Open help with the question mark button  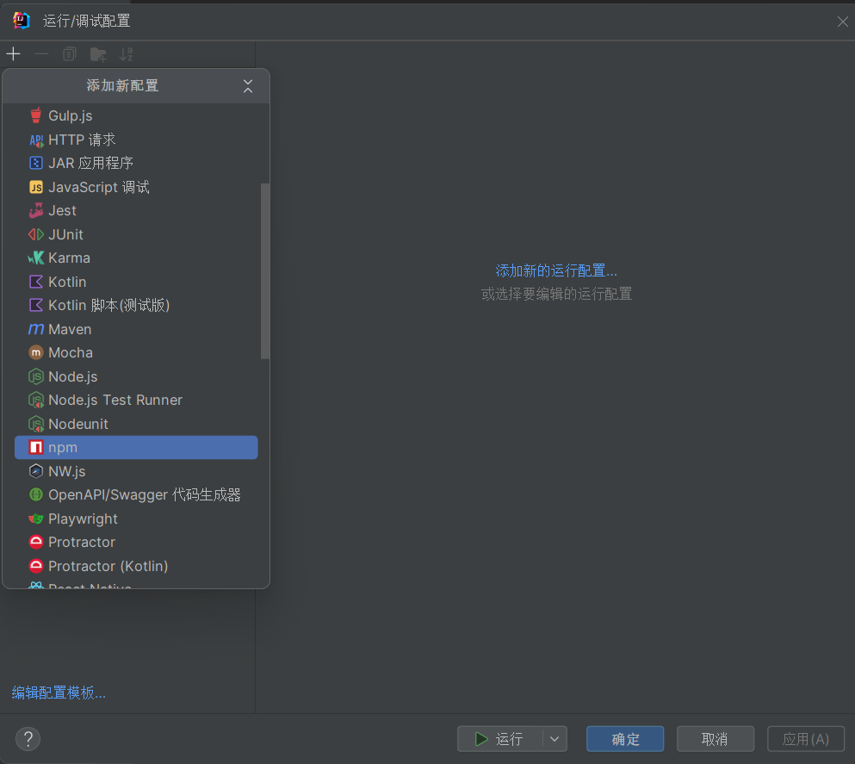coord(28,740)
